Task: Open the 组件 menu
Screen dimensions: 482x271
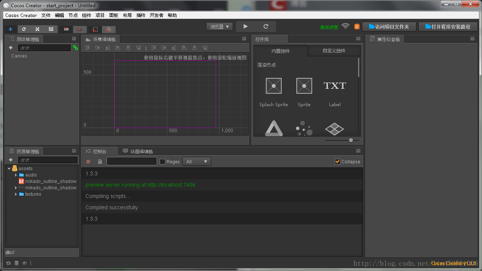Action: click(87, 15)
